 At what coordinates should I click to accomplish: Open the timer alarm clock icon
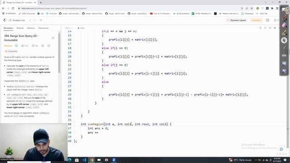[x=268, y=20]
